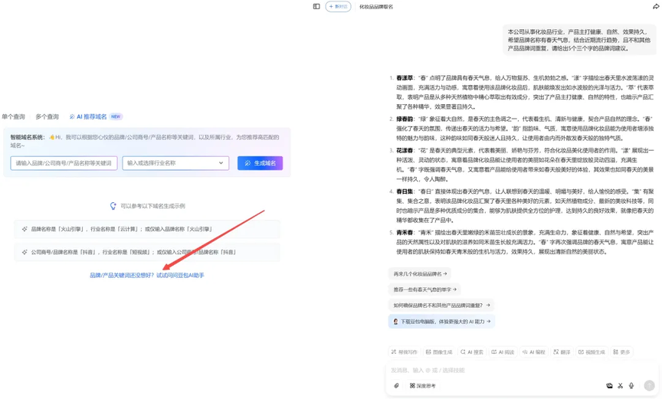Toggle the sidebar panel icon

coord(316,6)
